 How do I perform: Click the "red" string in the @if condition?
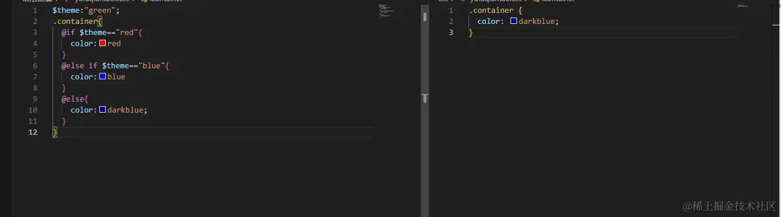tap(127, 33)
